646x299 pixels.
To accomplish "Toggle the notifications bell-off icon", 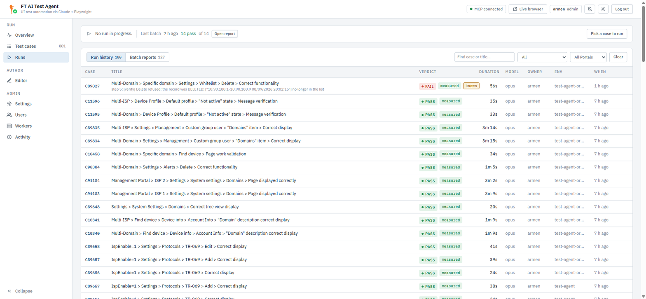I will [x=590, y=9].
